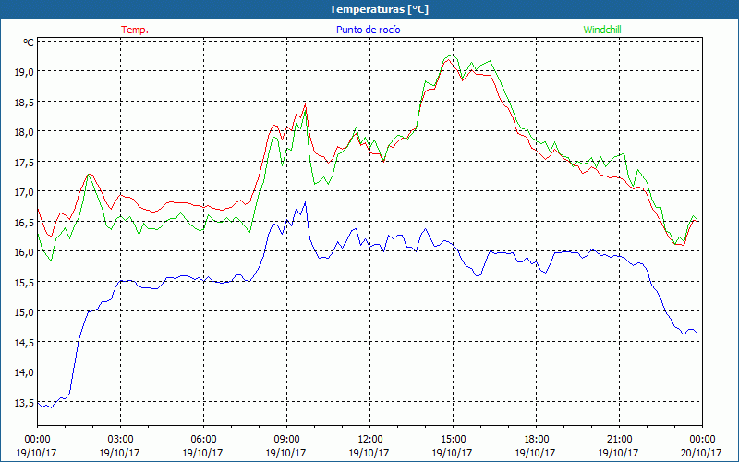
Task: Click the 21:00 time axis label
Action: [619, 440]
